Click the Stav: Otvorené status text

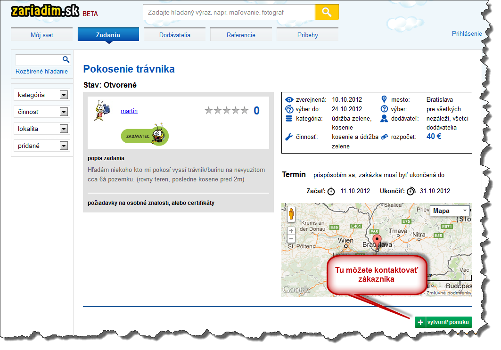(x=110, y=85)
